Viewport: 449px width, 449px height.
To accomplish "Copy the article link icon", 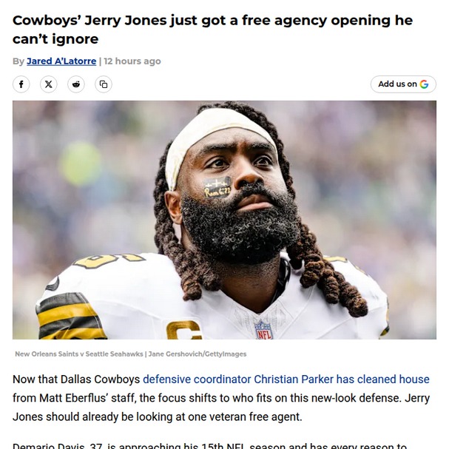I will click(104, 84).
